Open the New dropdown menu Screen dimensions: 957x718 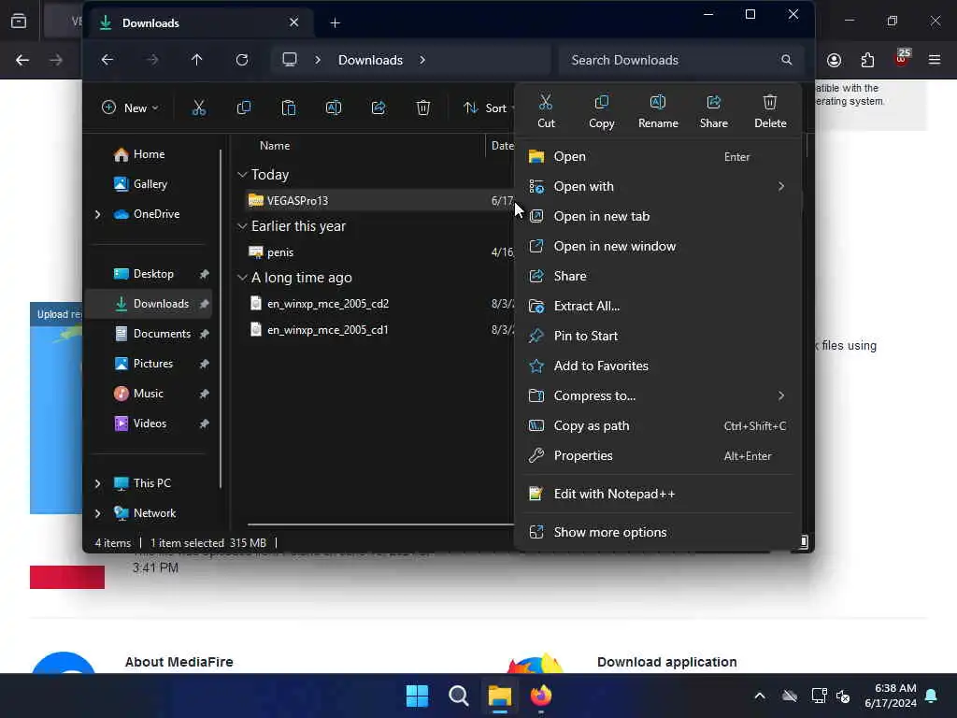pyautogui.click(x=130, y=108)
